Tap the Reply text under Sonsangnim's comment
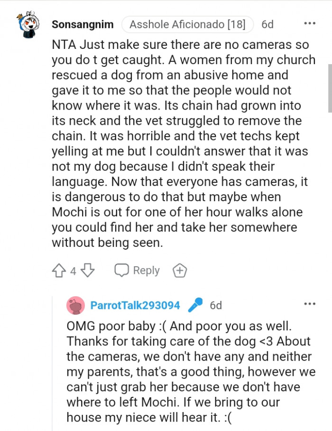The width and height of the screenshot is (332, 431). (146, 271)
